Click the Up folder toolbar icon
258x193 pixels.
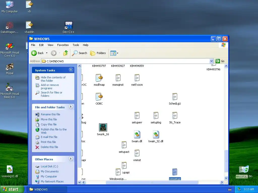click(66, 53)
